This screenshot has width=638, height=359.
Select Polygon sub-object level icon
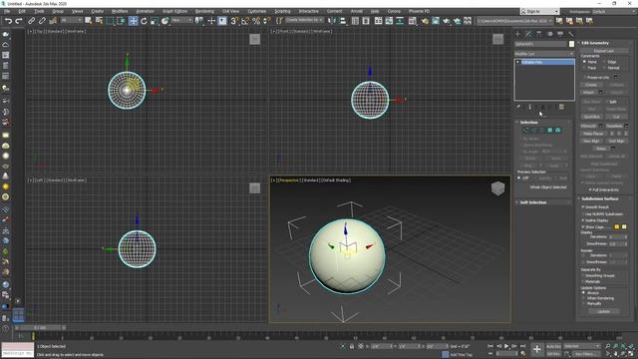pos(549,131)
